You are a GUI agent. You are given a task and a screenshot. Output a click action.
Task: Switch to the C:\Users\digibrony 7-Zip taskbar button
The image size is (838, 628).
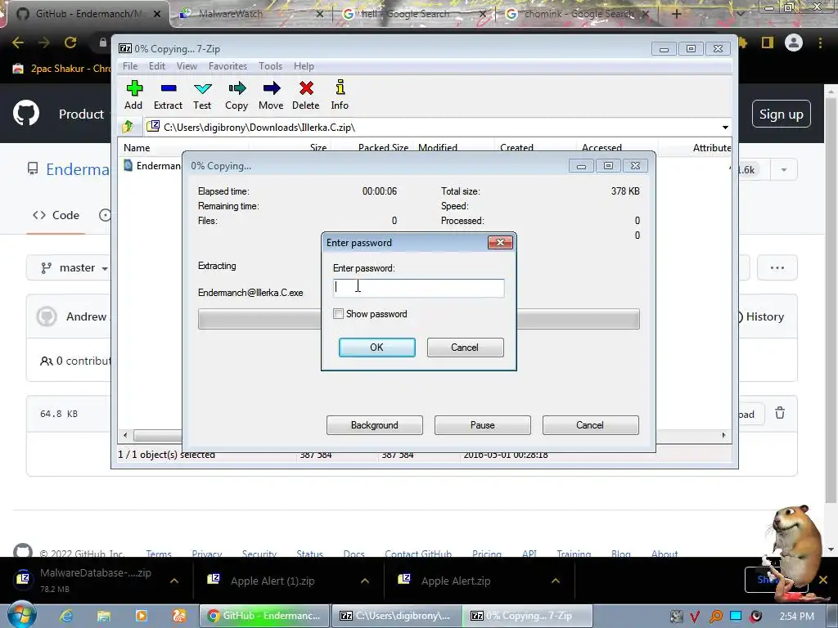(x=396, y=616)
